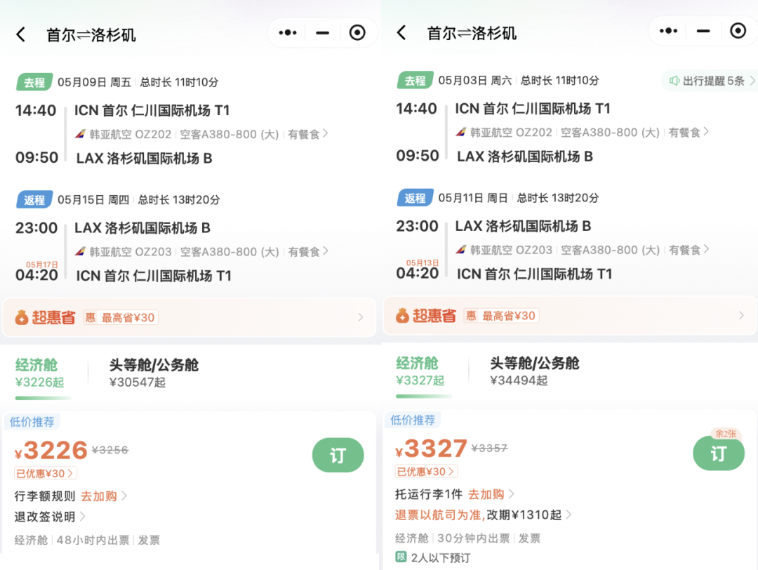The height and width of the screenshot is (570, 758).
Task: Book the ¥3226 fare with 订 button
Action: pos(338,455)
